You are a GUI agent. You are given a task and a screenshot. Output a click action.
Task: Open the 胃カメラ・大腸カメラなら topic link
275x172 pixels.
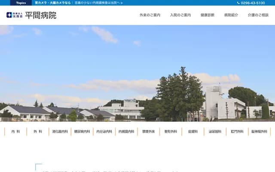point(52,3)
